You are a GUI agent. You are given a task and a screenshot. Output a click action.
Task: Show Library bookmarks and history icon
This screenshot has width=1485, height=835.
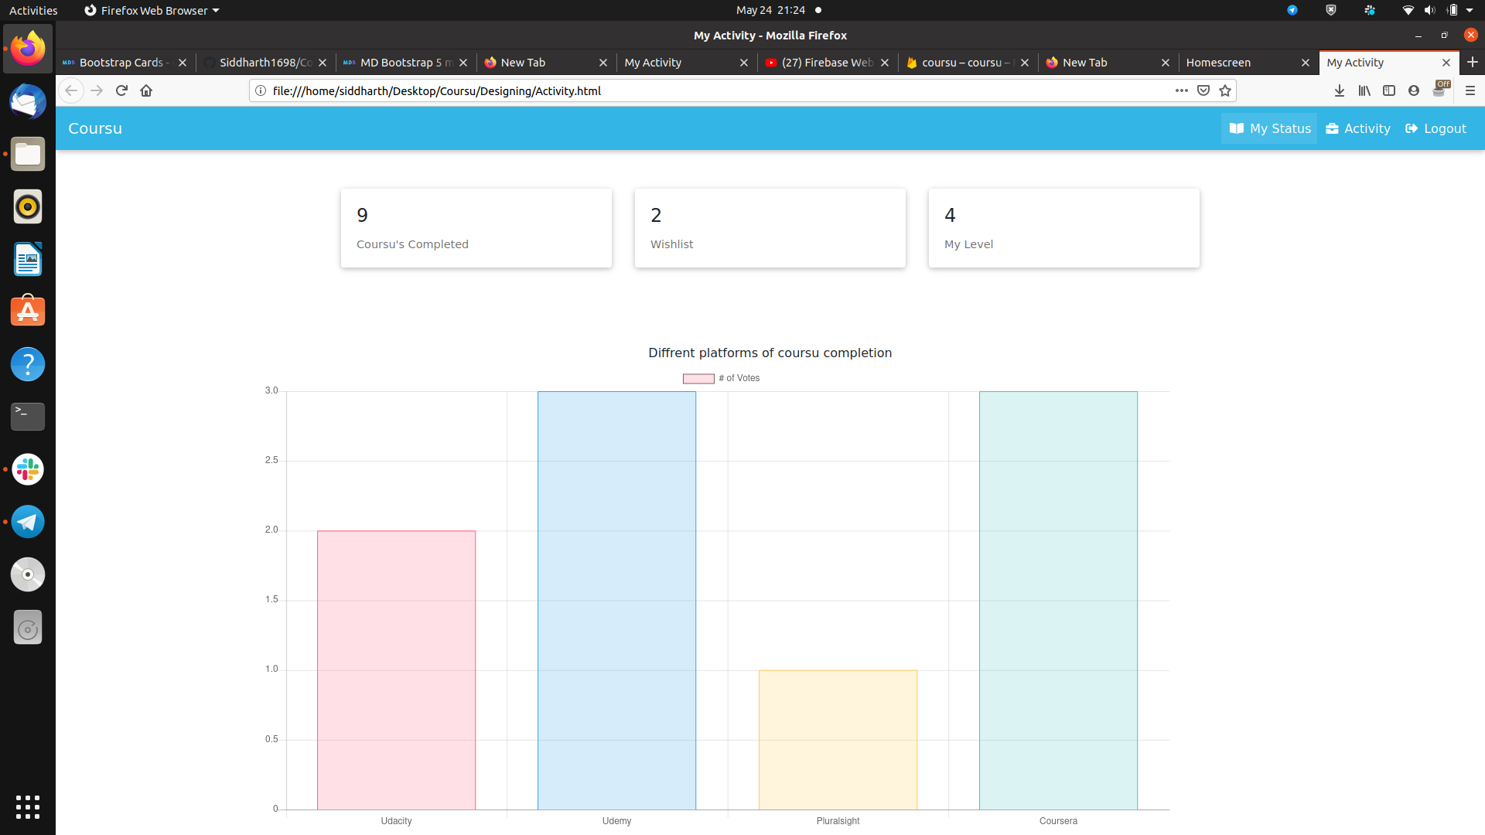pos(1364,90)
